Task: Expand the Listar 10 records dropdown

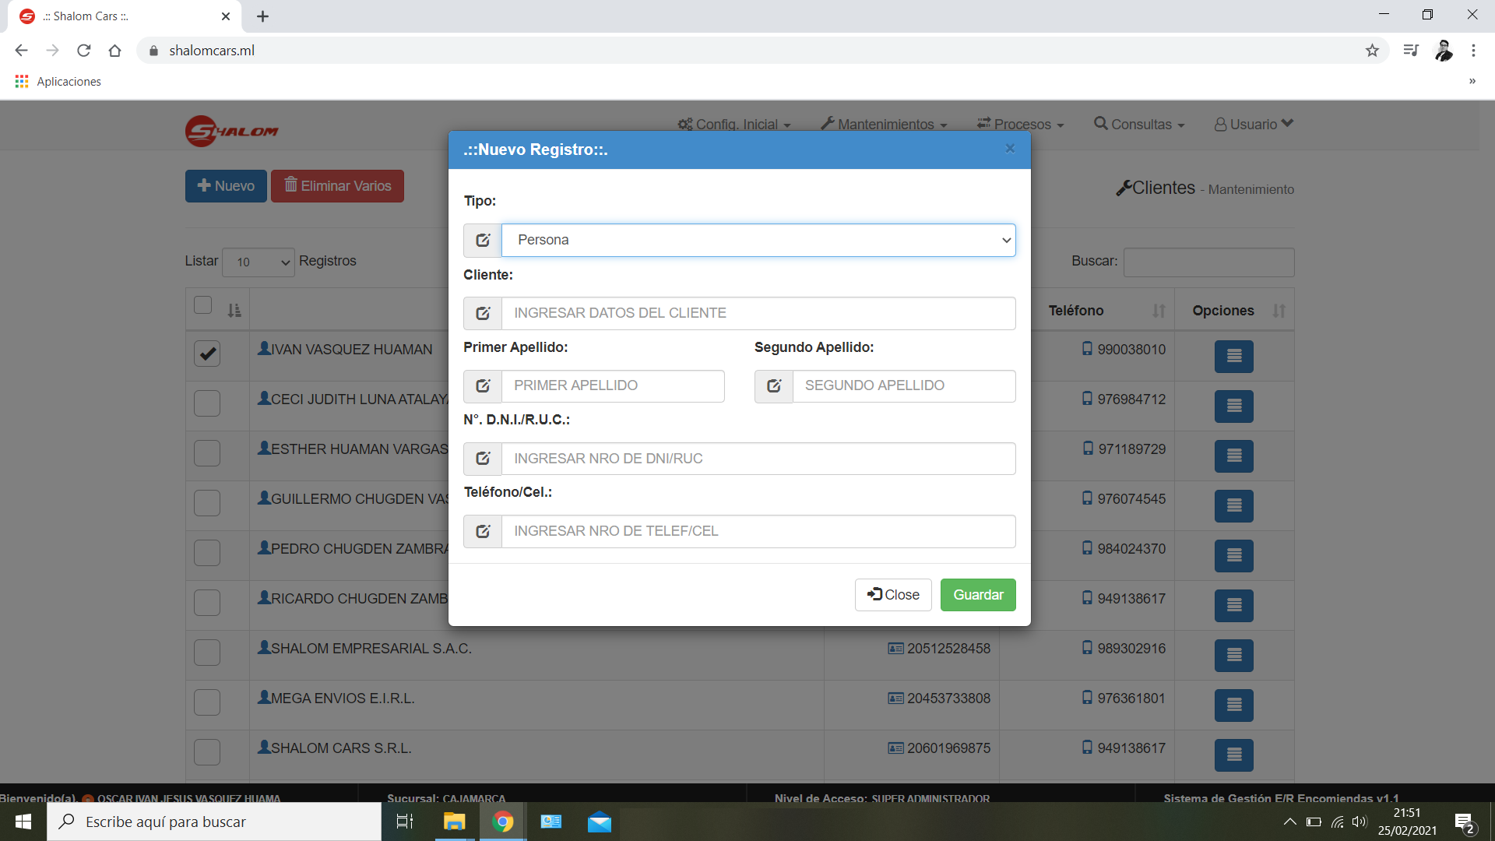Action: click(x=259, y=262)
